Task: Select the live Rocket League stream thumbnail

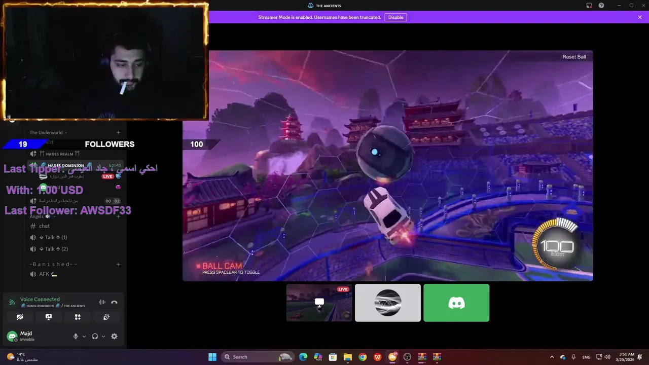Action: coord(319,303)
